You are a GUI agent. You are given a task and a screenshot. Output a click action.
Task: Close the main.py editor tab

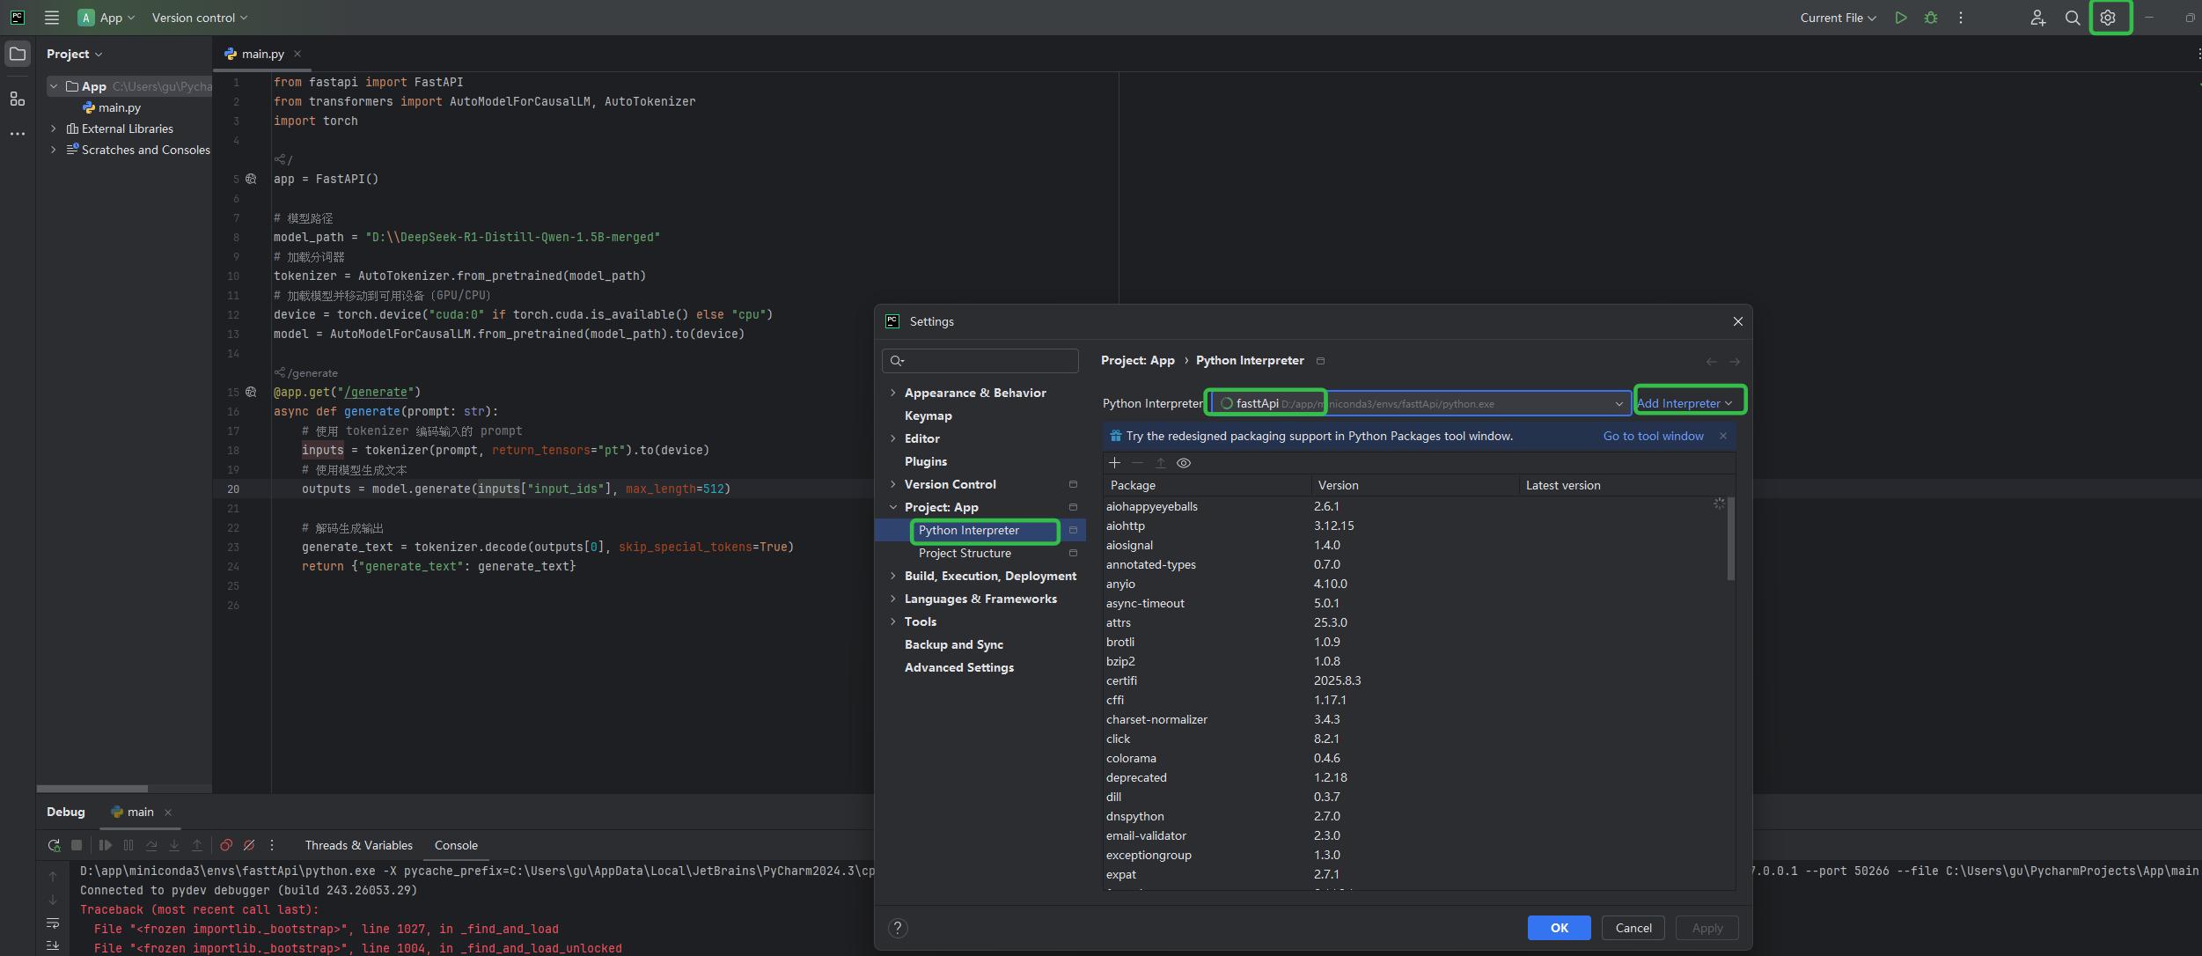point(297,54)
